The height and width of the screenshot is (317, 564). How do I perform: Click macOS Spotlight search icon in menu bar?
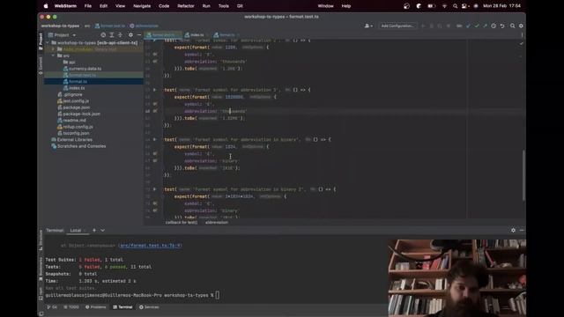456,6
